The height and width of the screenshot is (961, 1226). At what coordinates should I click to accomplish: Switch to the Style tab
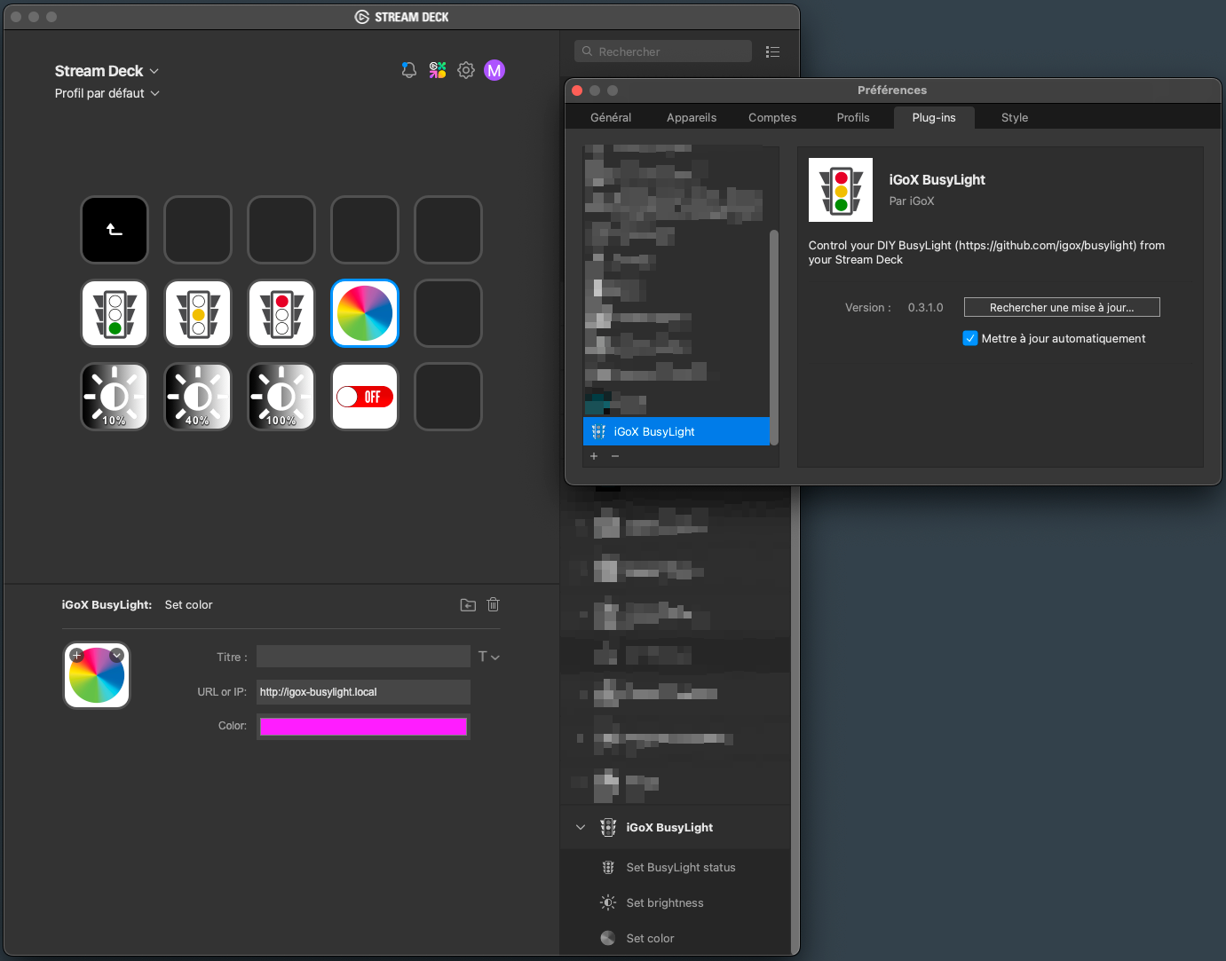1014,116
